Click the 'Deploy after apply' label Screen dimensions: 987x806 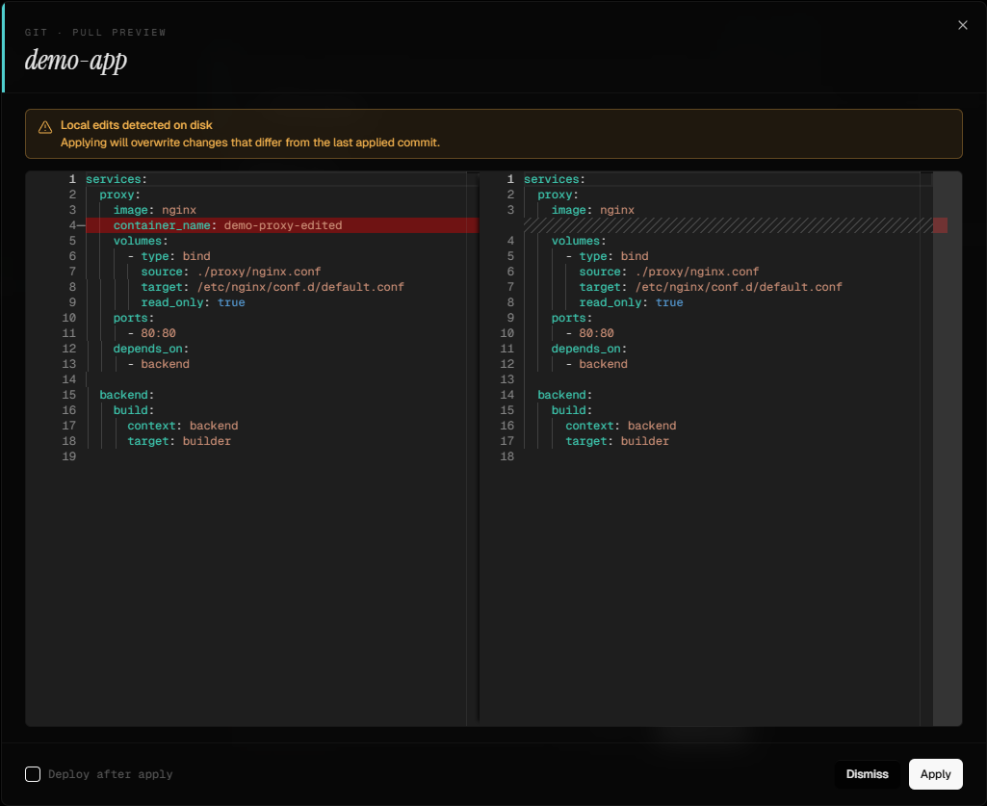(x=110, y=774)
